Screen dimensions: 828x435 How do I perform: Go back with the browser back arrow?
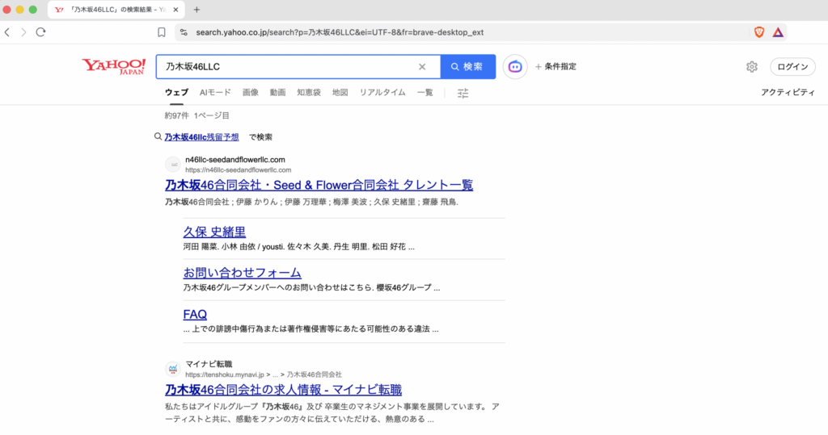(x=7, y=32)
